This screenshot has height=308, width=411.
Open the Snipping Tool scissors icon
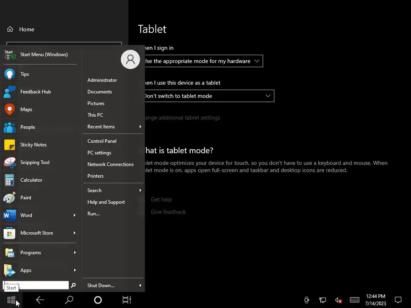pyautogui.click(x=10, y=162)
